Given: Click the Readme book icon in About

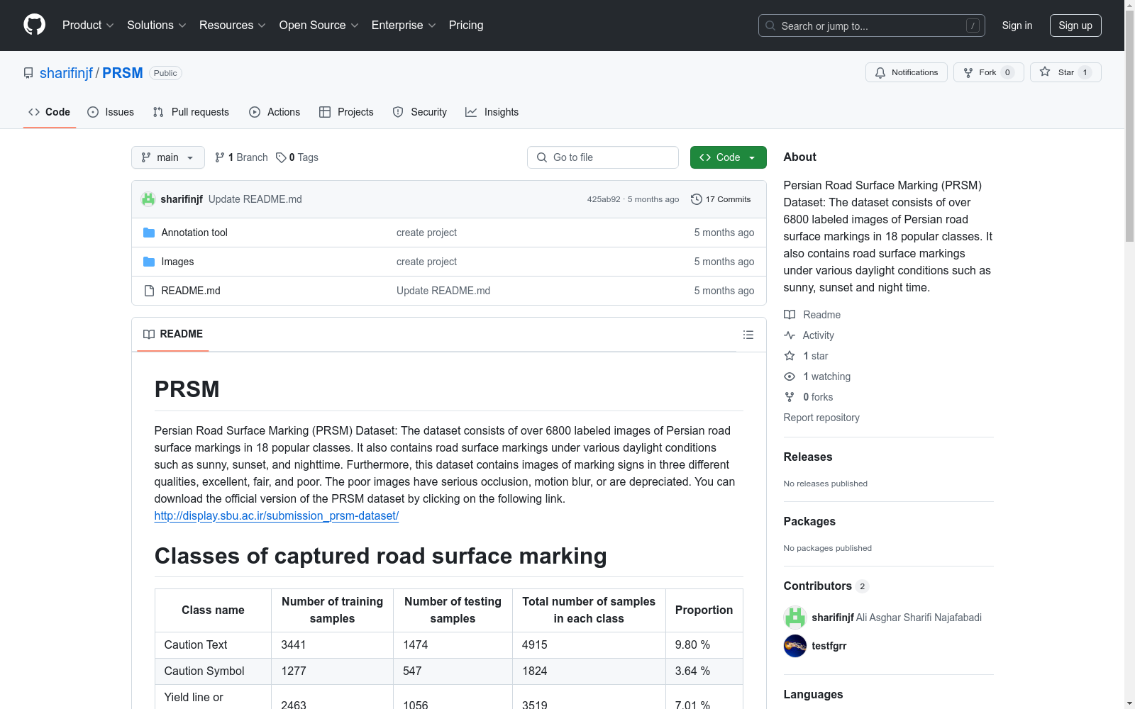Looking at the screenshot, I should point(790,315).
